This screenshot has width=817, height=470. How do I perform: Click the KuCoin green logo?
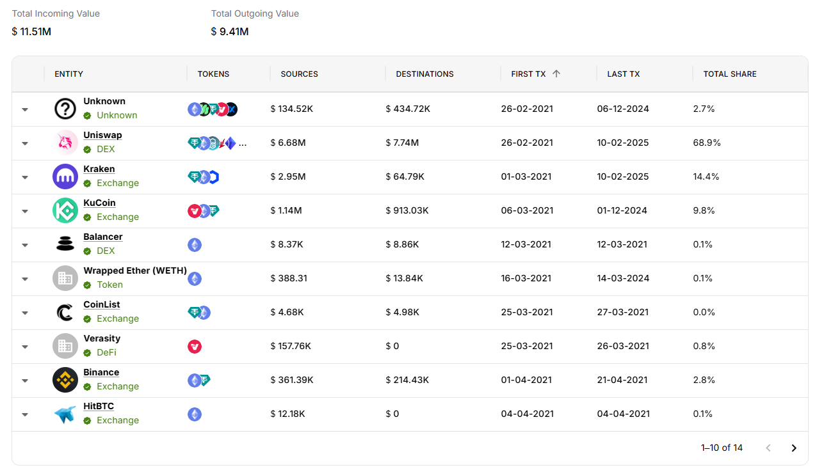65,210
